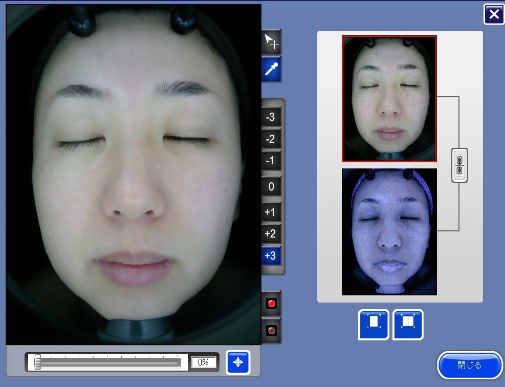Click the main face image viewer

tap(134, 175)
